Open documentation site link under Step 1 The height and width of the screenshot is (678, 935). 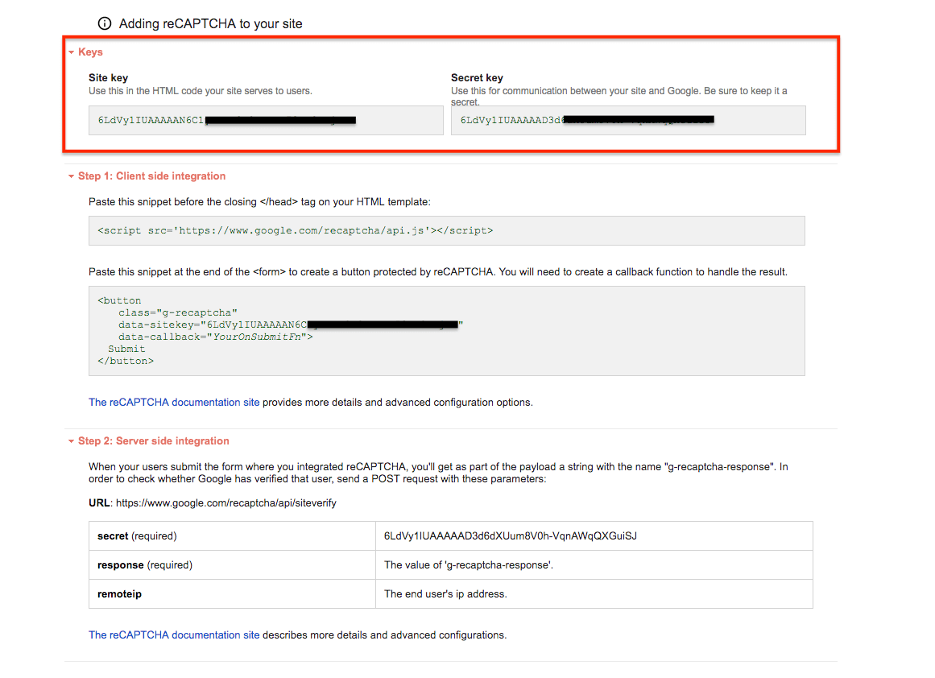(x=174, y=402)
